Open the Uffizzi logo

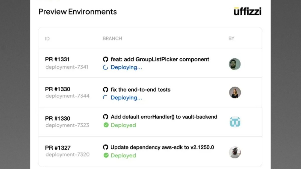tap(248, 11)
